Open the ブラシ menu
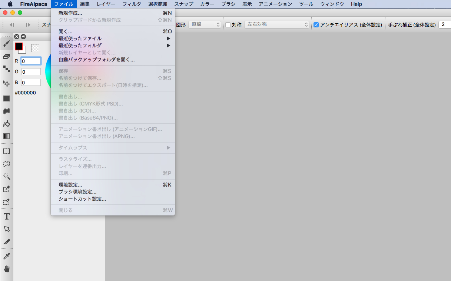The width and height of the screenshot is (451, 281). (x=228, y=4)
